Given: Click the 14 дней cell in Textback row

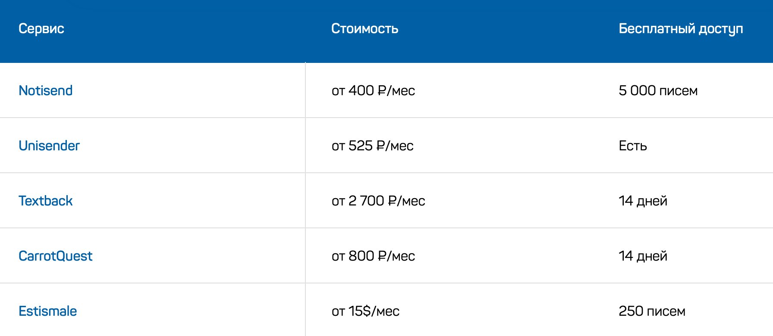Looking at the screenshot, I should pyautogui.click(x=643, y=201).
